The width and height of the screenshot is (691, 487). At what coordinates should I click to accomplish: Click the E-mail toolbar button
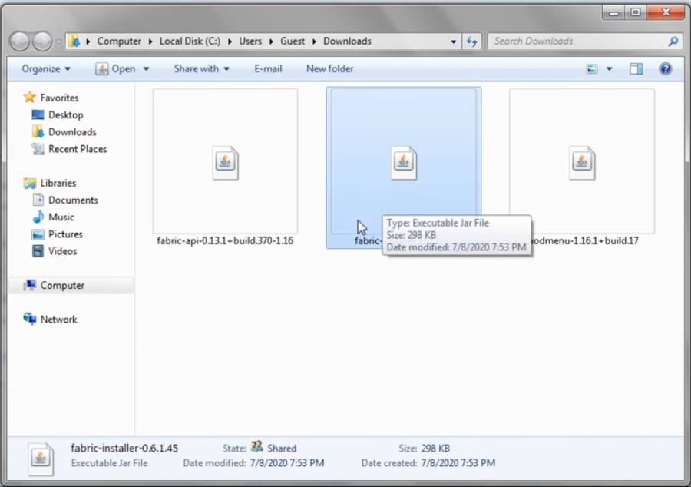coord(268,68)
